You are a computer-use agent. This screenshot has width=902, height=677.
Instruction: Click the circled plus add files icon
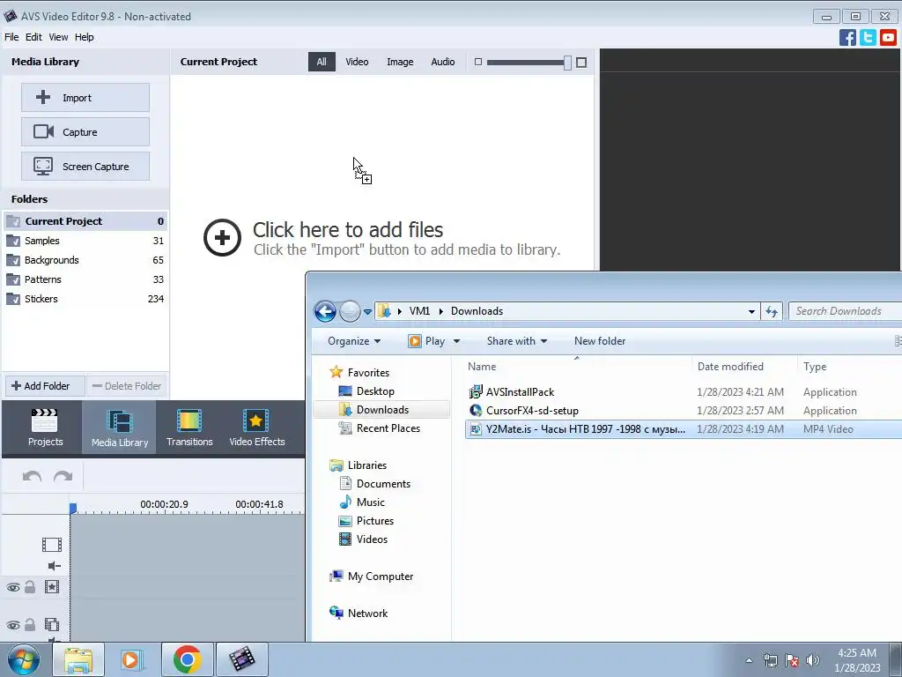222,237
